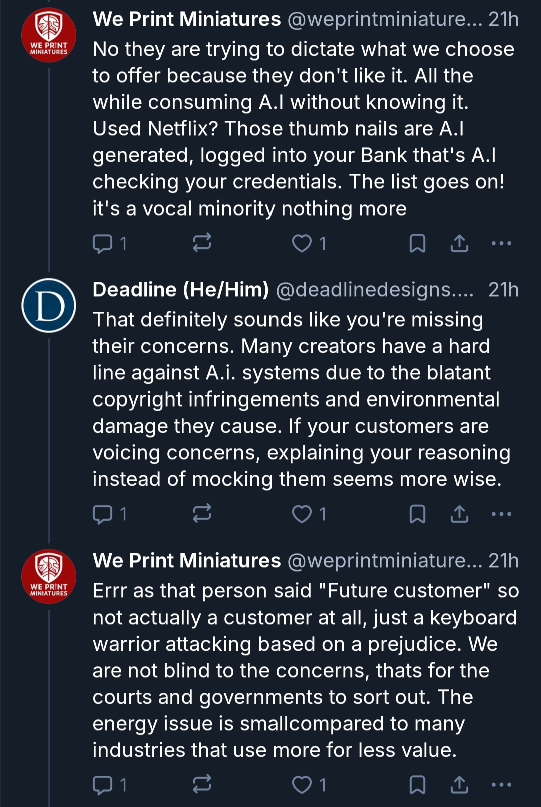View the Deadline "D" profile avatar
Screen dimensions: 541x807
[49, 306]
